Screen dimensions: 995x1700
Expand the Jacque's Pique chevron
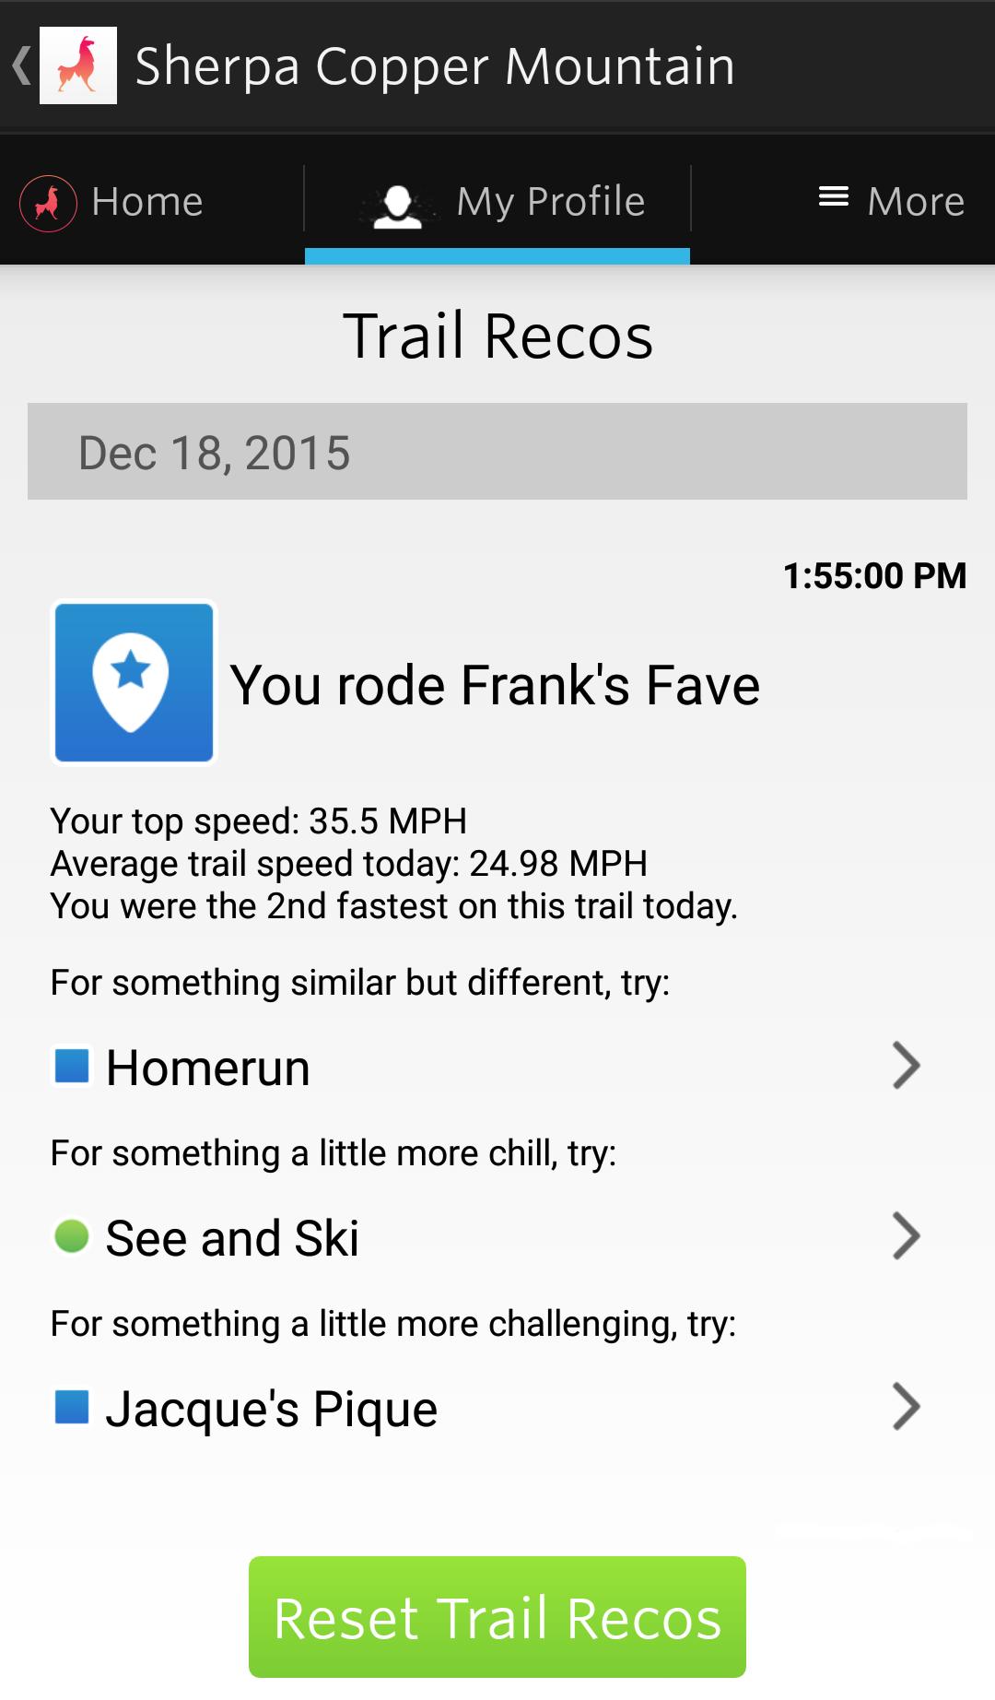907,1407
